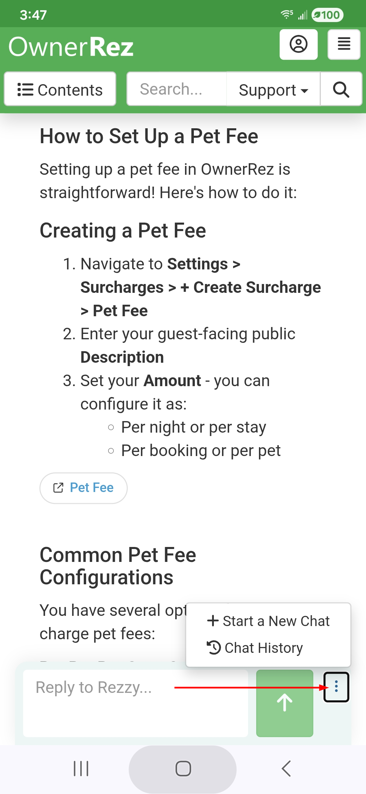Expand the Support dropdown

pos(273,90)
